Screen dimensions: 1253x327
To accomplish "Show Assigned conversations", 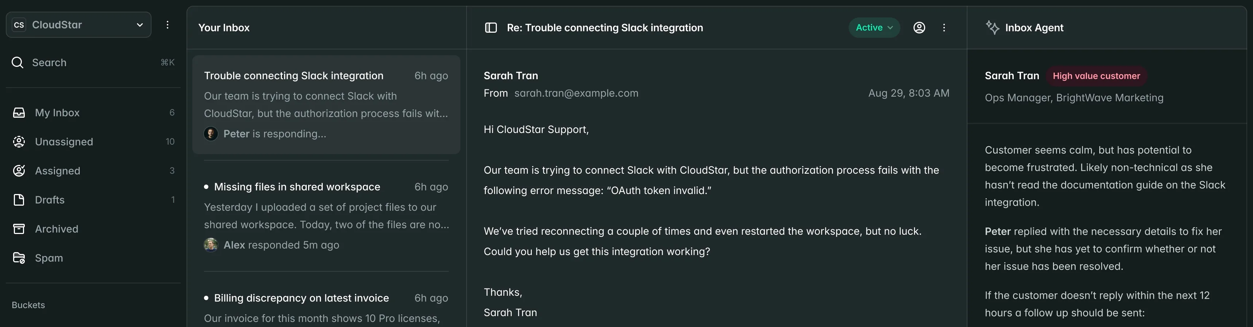I will tap(58, 171).
